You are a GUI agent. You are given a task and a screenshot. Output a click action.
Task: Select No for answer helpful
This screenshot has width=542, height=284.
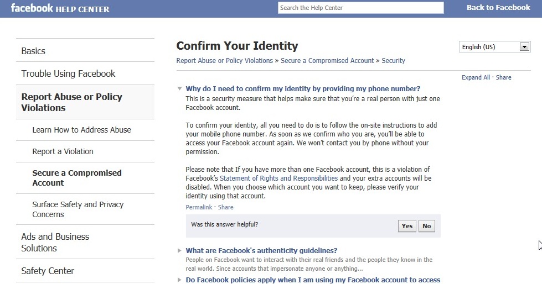pos(426,226)
